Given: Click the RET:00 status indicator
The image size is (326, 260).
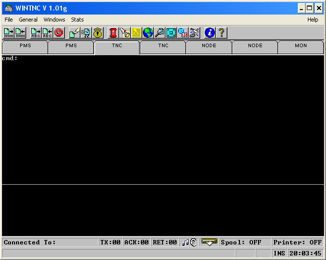Looking at the screenshot, I should click(x=165, y=242).
